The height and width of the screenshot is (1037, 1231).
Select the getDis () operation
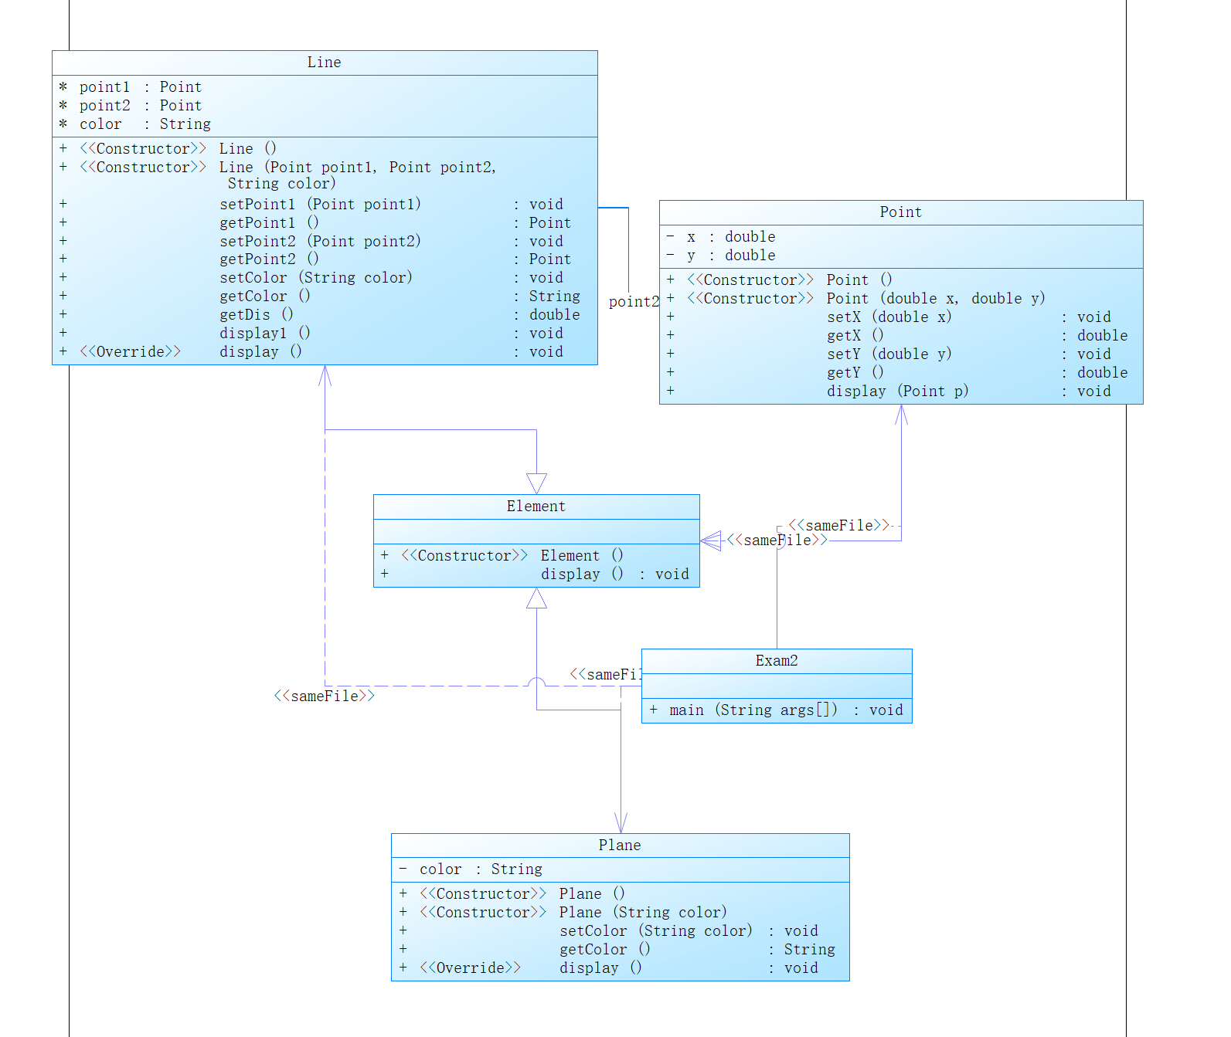point(257,315)
